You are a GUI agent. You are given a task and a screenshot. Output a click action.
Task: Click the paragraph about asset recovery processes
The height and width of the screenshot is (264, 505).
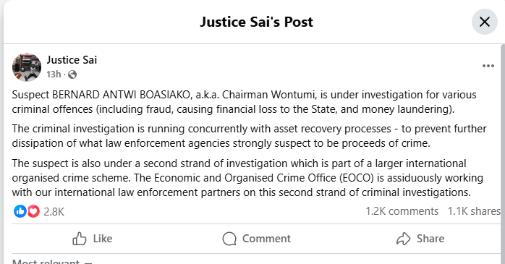click(x=249, y=136)
